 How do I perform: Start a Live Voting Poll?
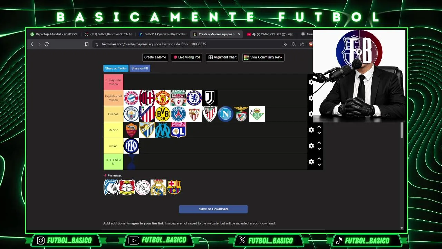tap(187, 57)
